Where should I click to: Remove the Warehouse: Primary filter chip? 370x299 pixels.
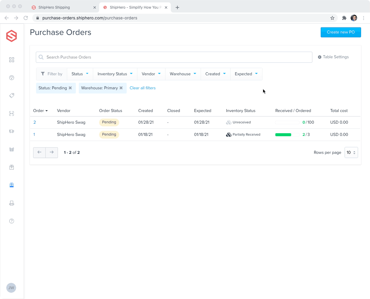click(x=121, y=88)
